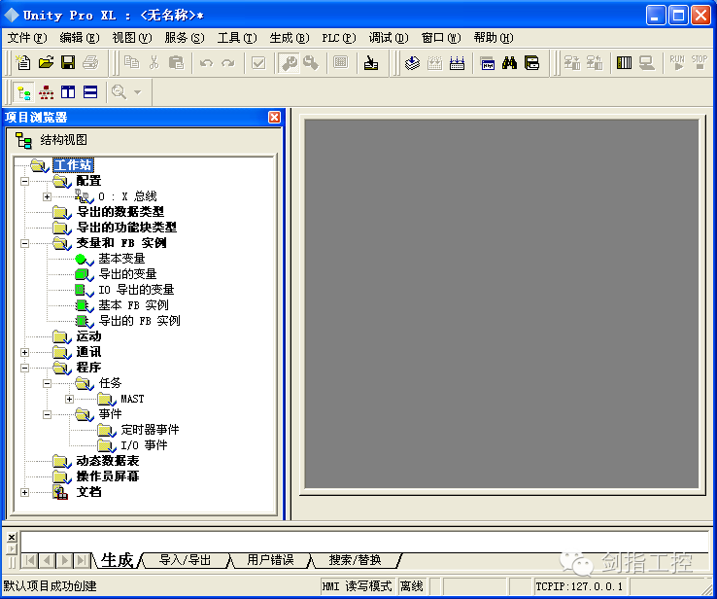Switch to vertical split view icon
Viewport: 717px width, 599px height.
[x=68, y=93]
